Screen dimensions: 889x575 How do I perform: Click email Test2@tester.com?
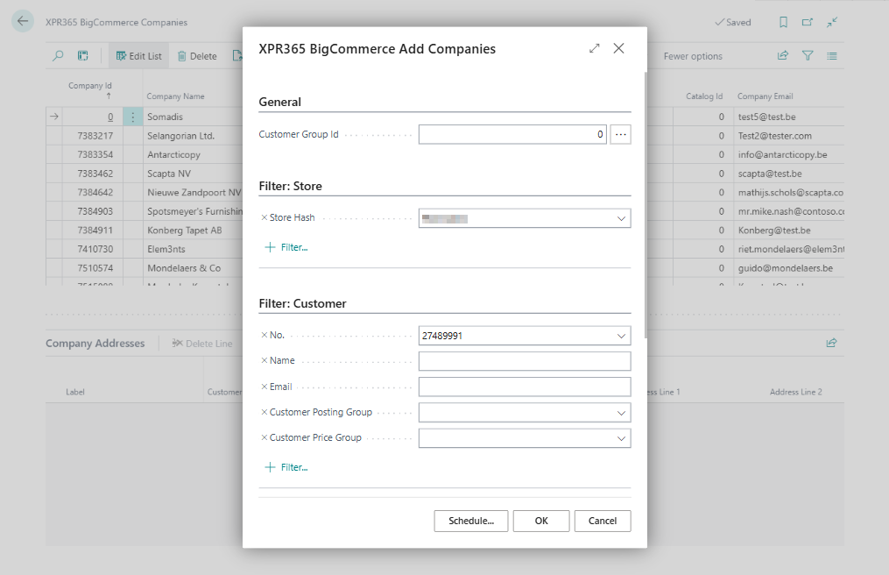(774, 136)
